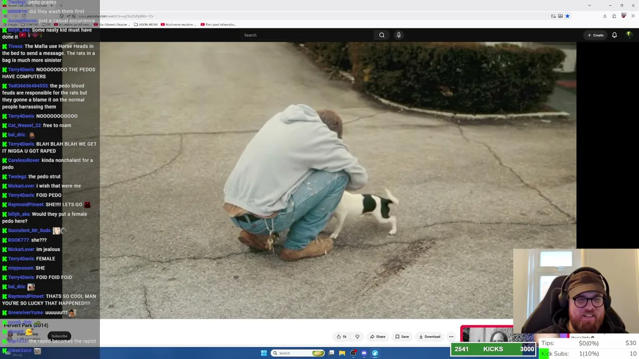The width and height of the screenshot is (639, 359).
Task: Like the video with the thumbs-up button
Action: click(341, 337)
